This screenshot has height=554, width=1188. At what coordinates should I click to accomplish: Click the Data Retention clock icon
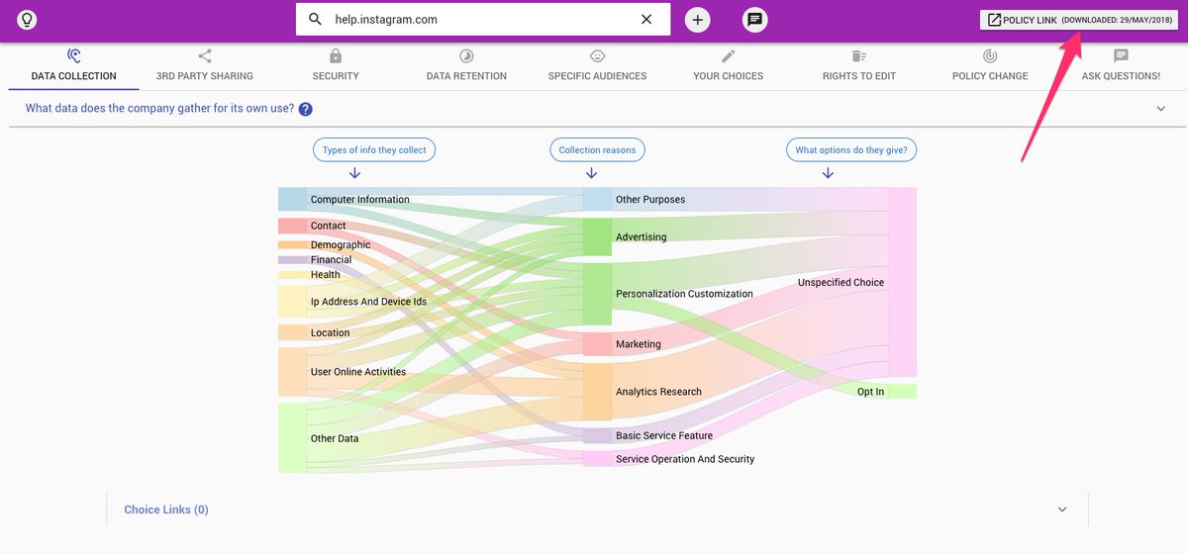point(466,56)
